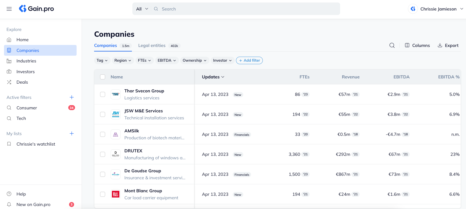Switch to the Legal entities tab

(x=159, y=45)
